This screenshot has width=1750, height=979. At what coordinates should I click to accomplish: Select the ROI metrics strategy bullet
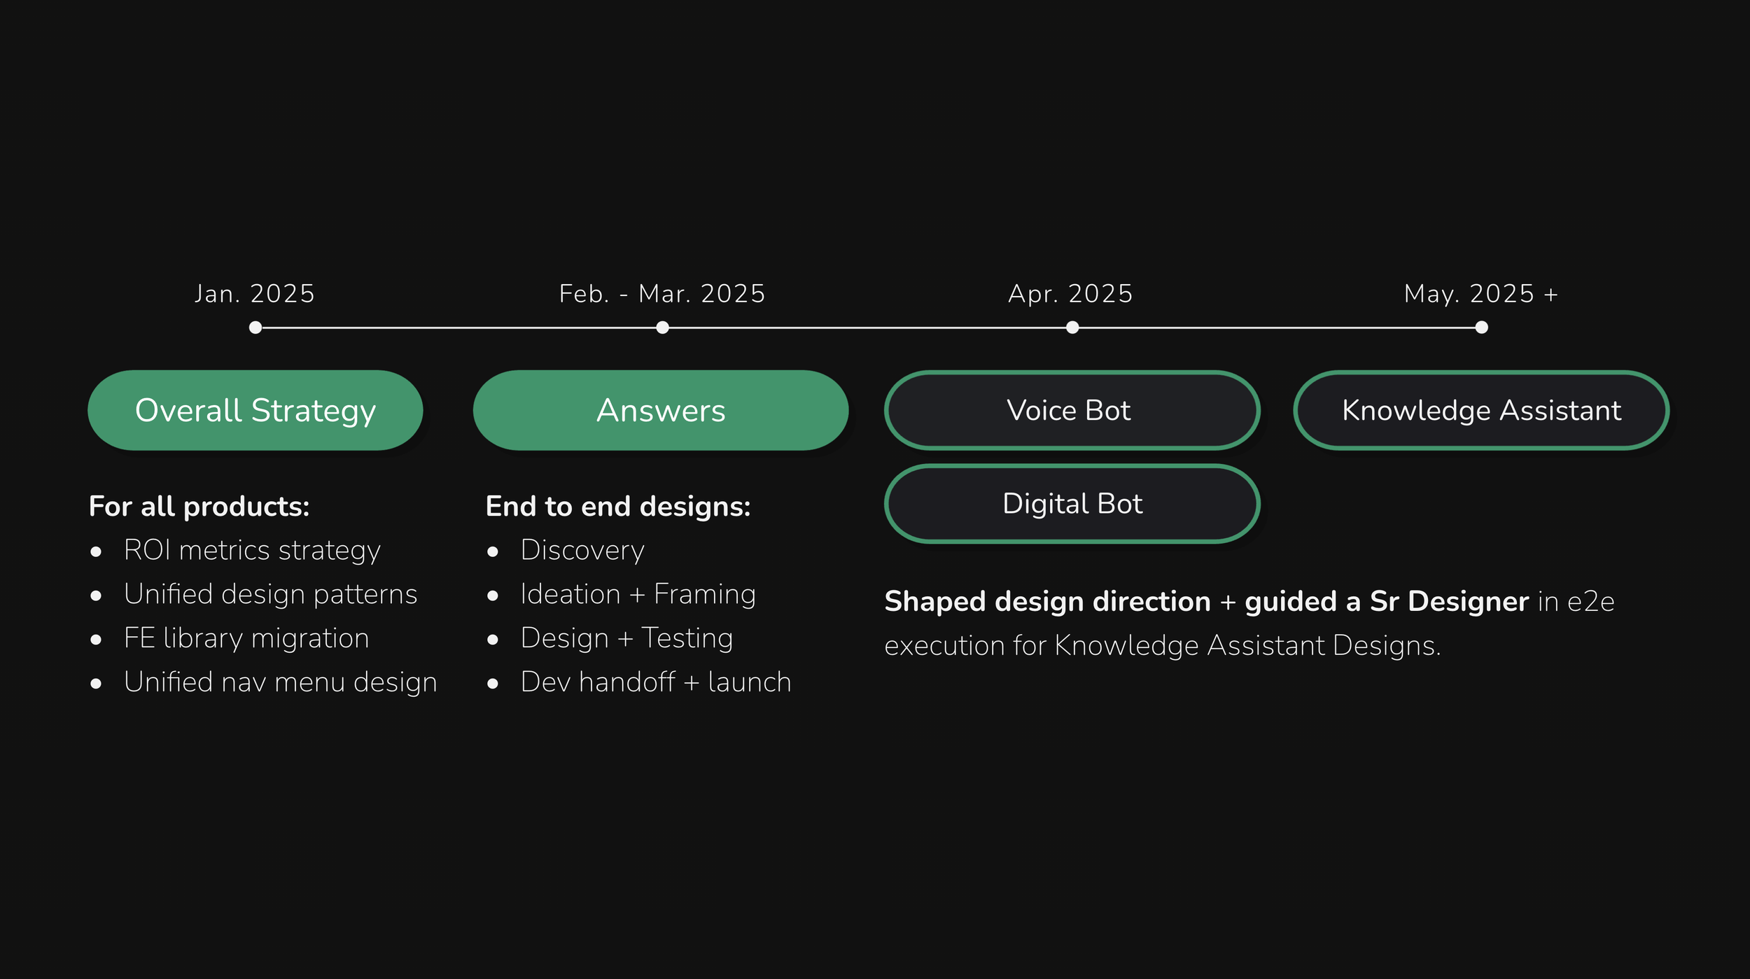point(252,551)
